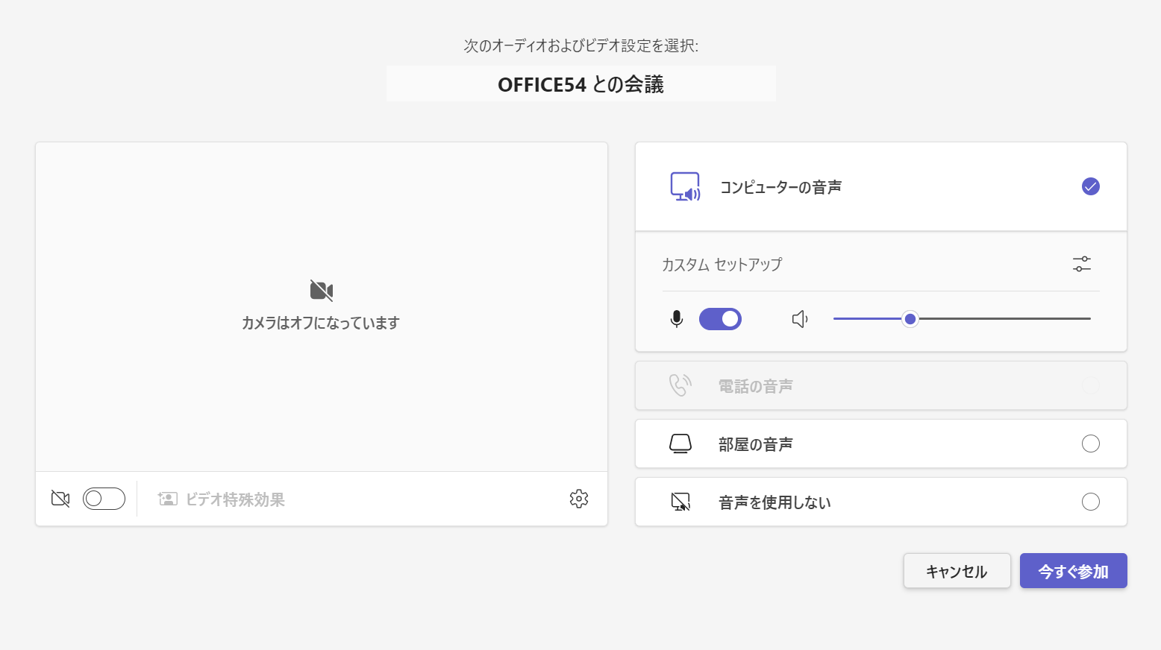The width and height of the screenshot is (1161, 650).
Task: Select the 音声を使用しない radio button
Action: click(1091, 502)
